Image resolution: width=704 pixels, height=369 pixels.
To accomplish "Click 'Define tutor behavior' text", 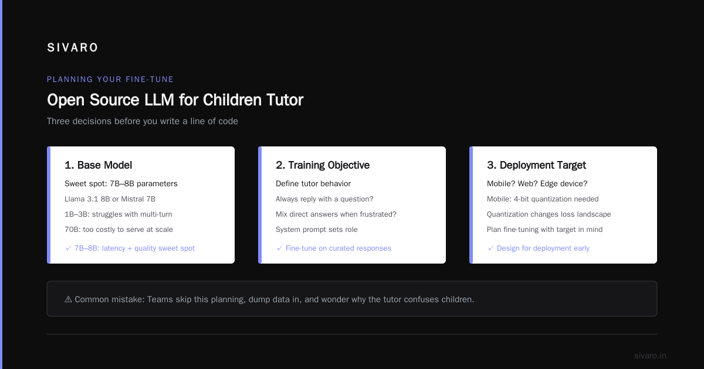I will pyautogui.click(x=313, y=184).
